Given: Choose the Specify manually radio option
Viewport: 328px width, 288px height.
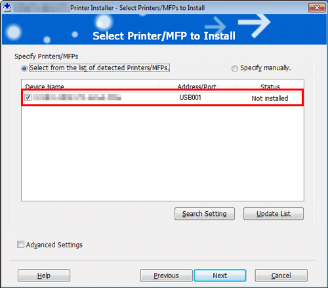Looking at the screenshot, I should pos(235,69).
